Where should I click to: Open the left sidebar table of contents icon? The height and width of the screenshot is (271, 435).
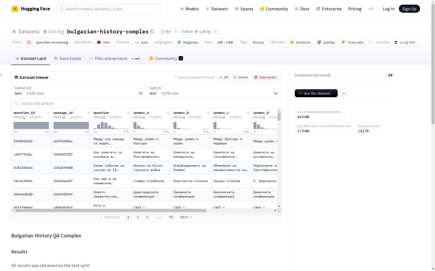click(1, 75)
